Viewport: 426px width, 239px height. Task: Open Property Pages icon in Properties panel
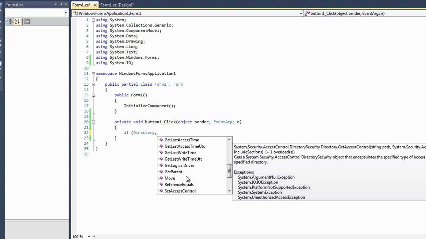coord(27,21)
